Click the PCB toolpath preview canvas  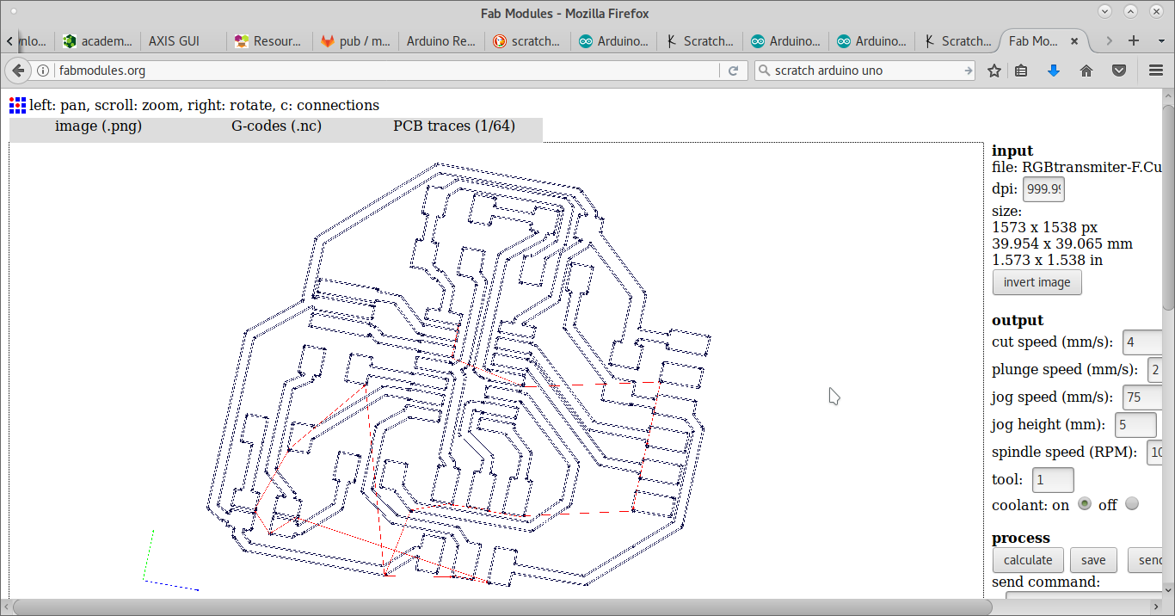tap(495, 370)
